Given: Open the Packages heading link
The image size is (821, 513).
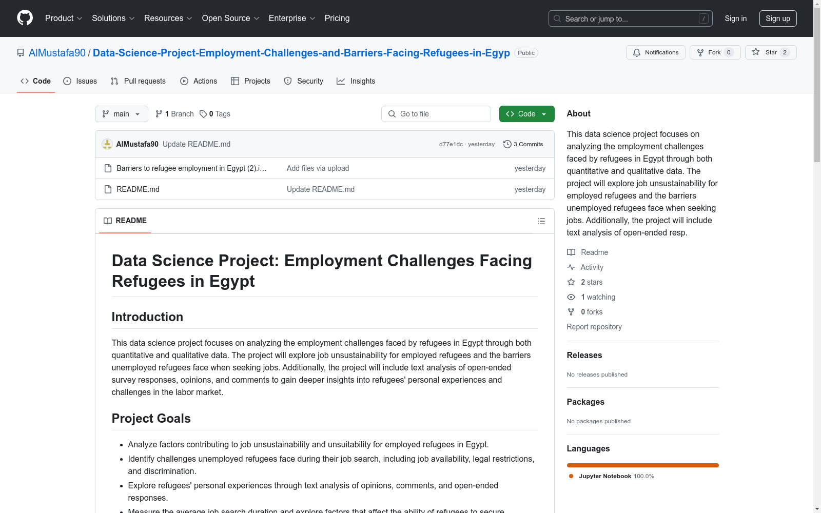Looking at the screenshot, I should tap(585, 402).
